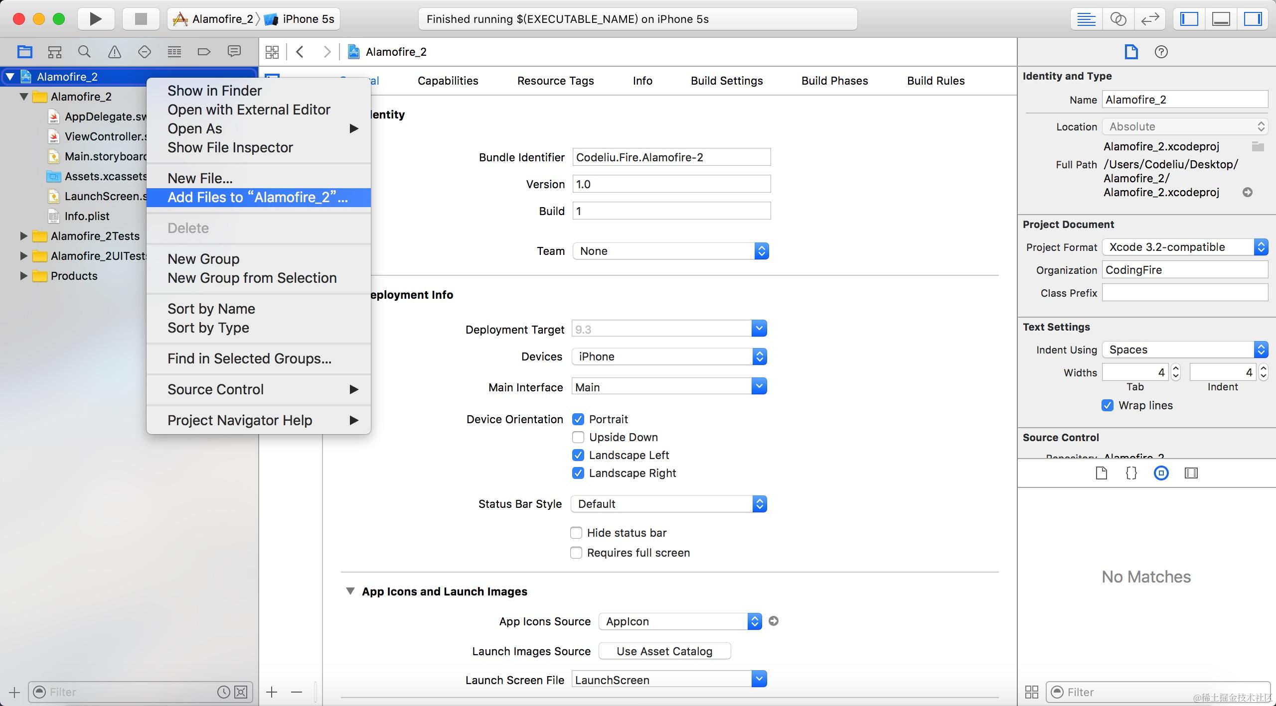
Task: Open the Devices dropdown showing iPhone
Action: pyautogui.click(x=669, y=356)
